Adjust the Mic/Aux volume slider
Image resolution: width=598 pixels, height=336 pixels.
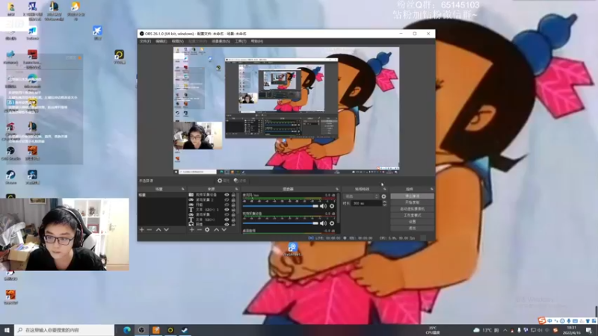point(280,206)
